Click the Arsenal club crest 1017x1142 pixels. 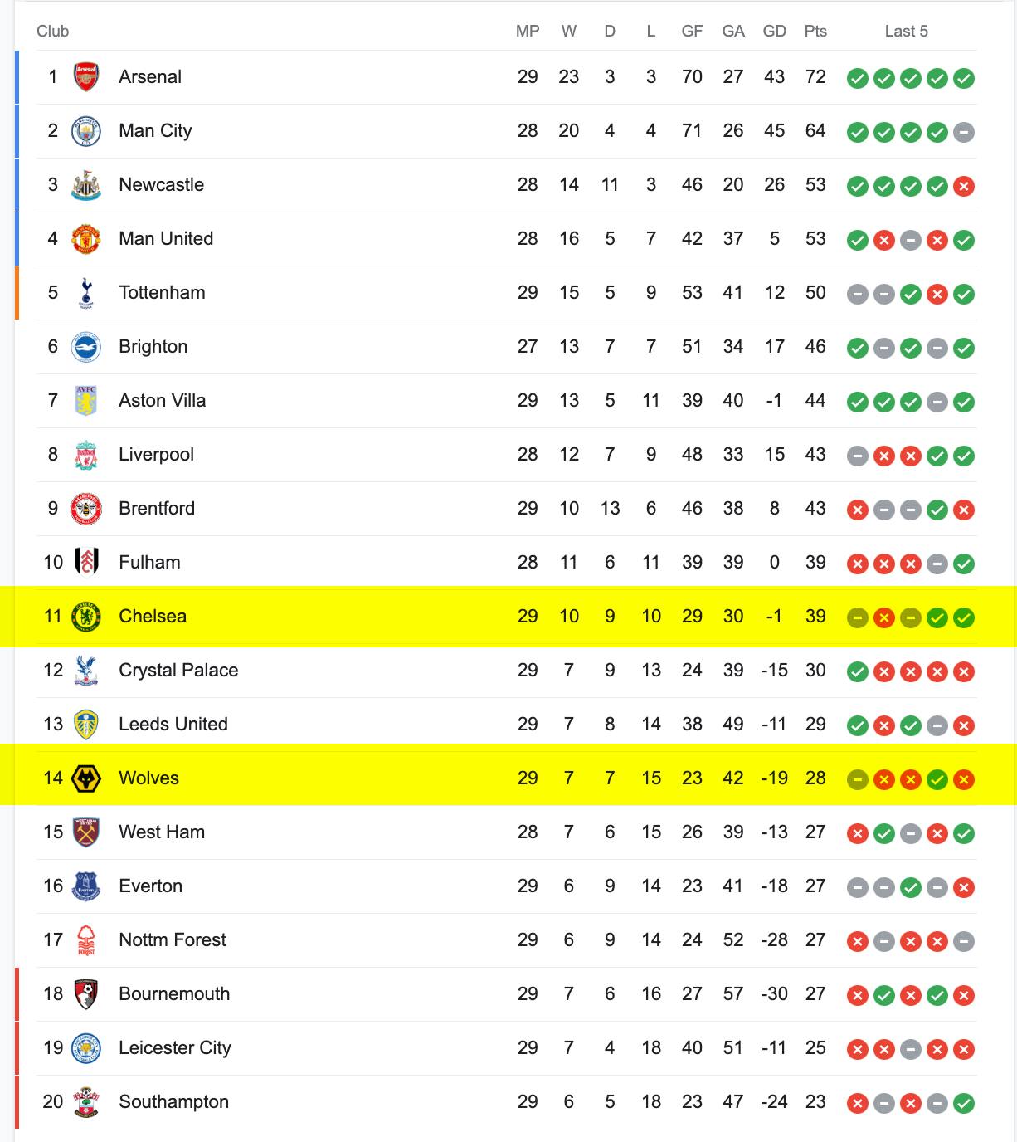86,77
